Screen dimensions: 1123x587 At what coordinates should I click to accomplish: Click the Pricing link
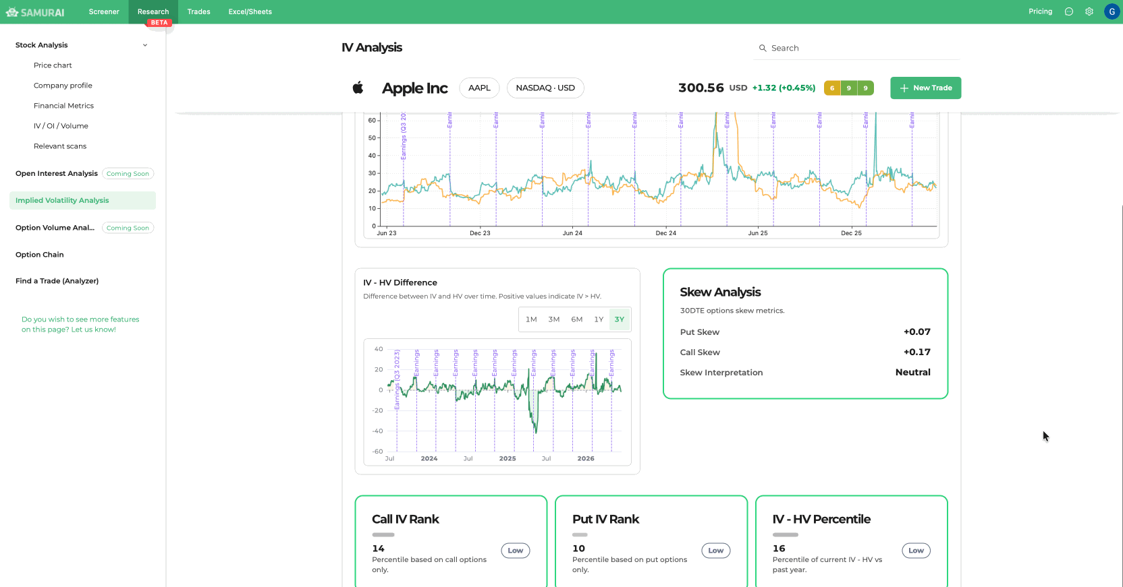[1040, 11]
